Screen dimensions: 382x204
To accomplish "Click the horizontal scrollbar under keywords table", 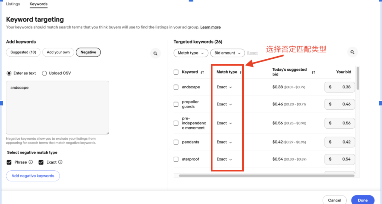I will click(x=266, y=175).
